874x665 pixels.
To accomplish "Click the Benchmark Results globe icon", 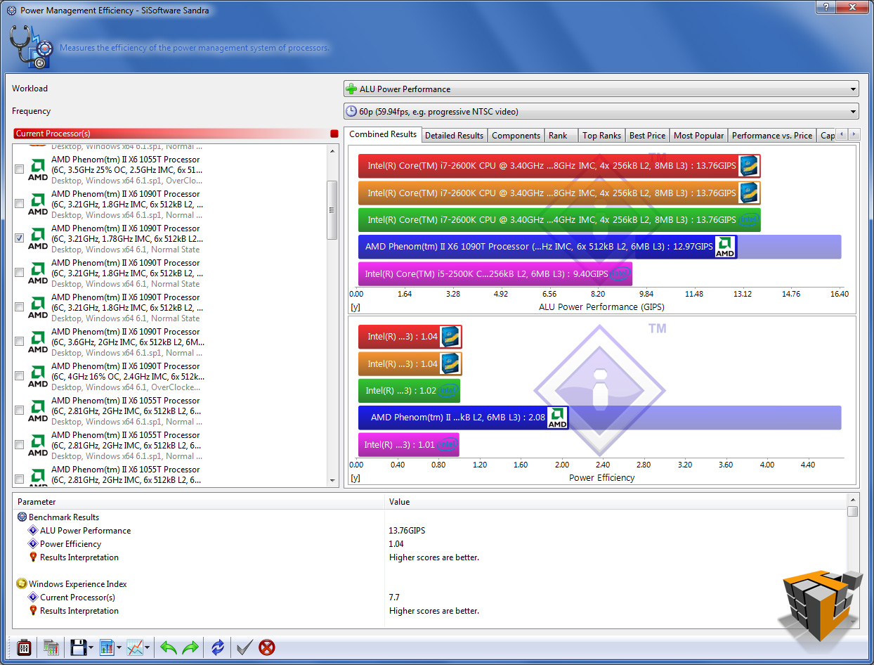I will tap(22, 517).
